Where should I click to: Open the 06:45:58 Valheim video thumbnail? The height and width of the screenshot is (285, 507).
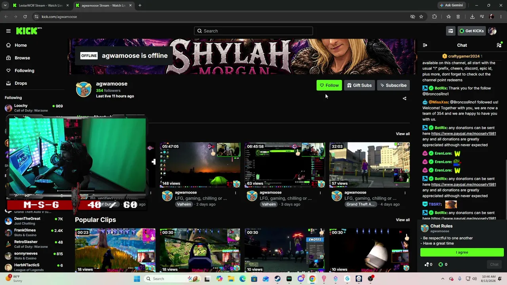coord(285,165)
